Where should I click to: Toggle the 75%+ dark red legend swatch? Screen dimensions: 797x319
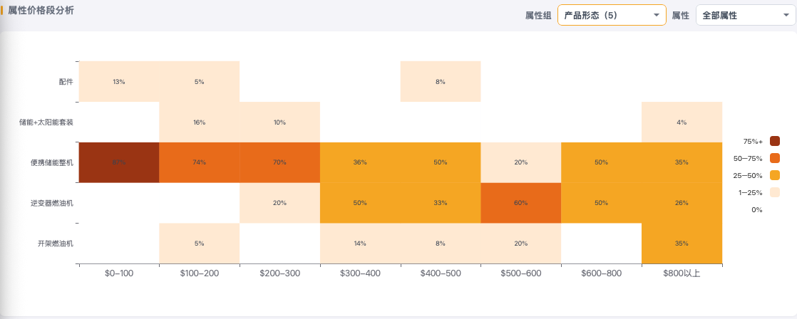(775, 141)
